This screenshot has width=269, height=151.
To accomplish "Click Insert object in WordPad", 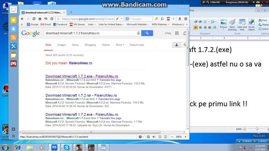I will [x=251, y=25].
